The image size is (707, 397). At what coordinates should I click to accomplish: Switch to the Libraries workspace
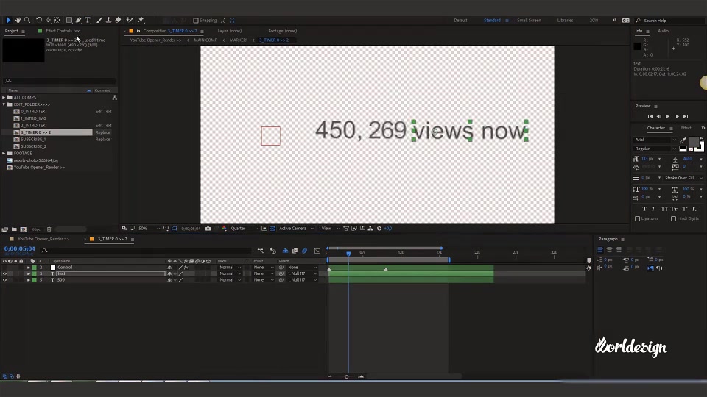point(565,21)
